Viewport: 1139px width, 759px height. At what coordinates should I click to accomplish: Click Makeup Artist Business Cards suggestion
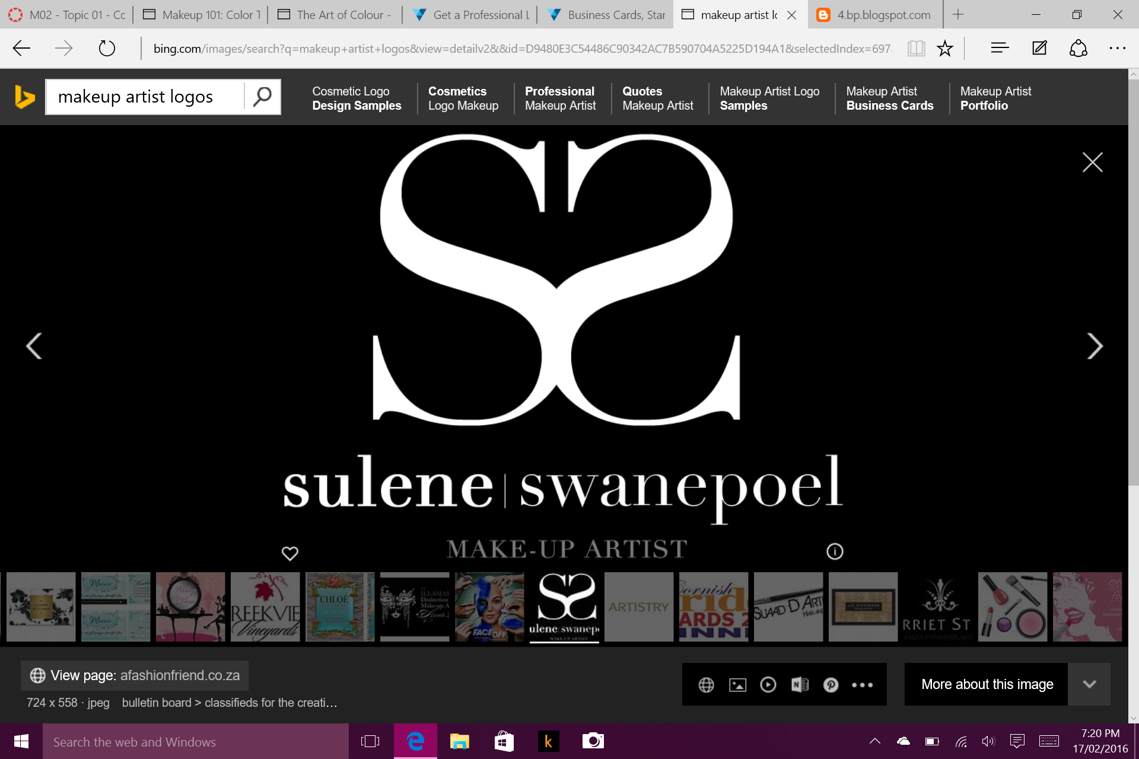[x=889, y=98]
